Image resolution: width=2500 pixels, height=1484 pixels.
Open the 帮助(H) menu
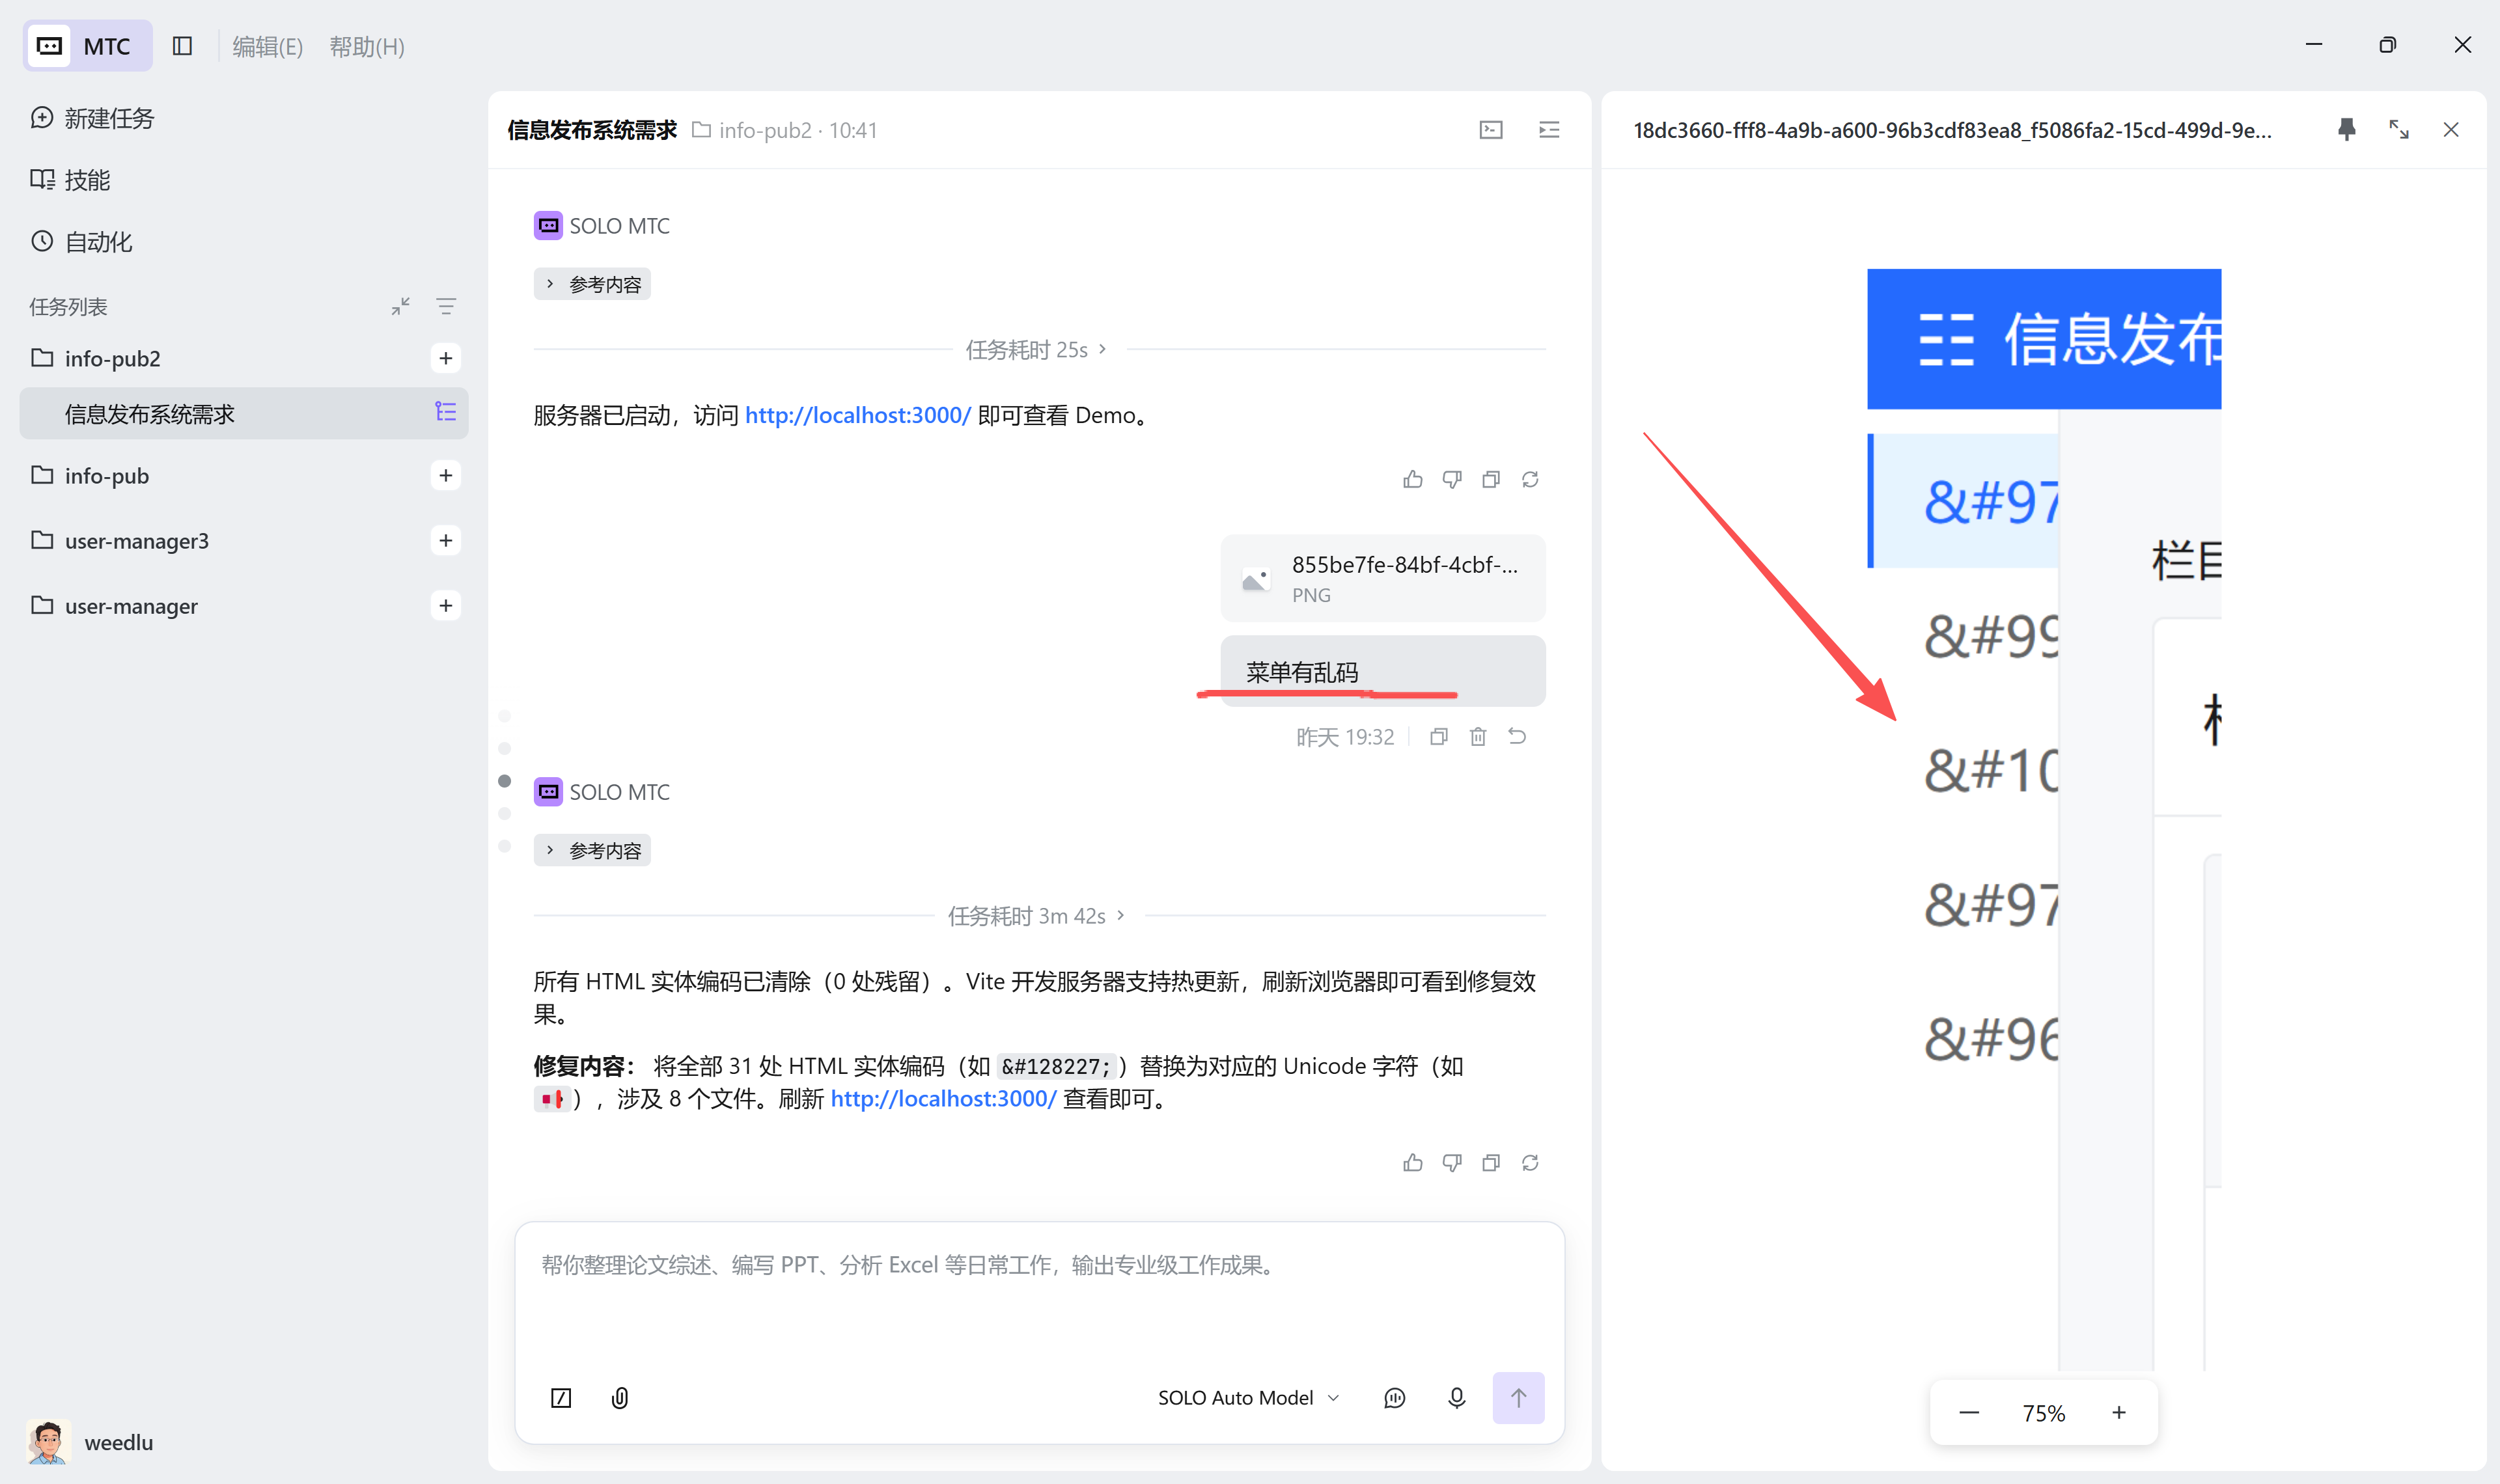coord(367,46)
